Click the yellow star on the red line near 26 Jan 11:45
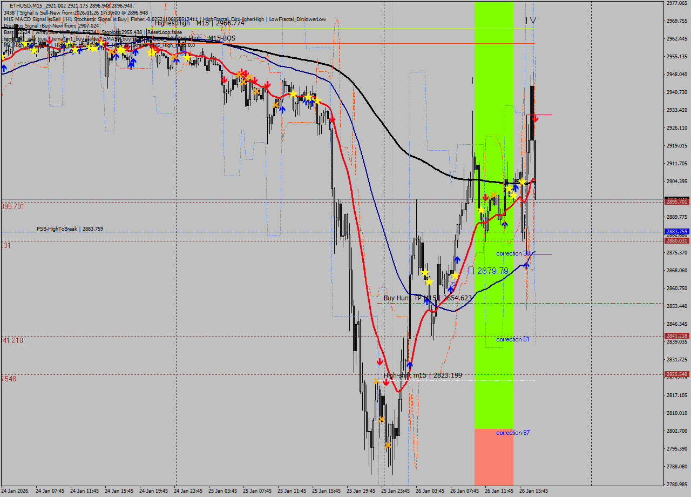Viewport: 691px width, 497px height. [x=513, y=195]
